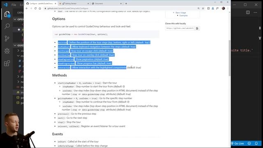Open VS Code notifications bell icon
The image size is (263, 148).
(x=256, y=143)
